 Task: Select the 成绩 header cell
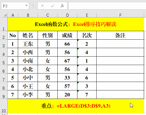coord(68,35)
